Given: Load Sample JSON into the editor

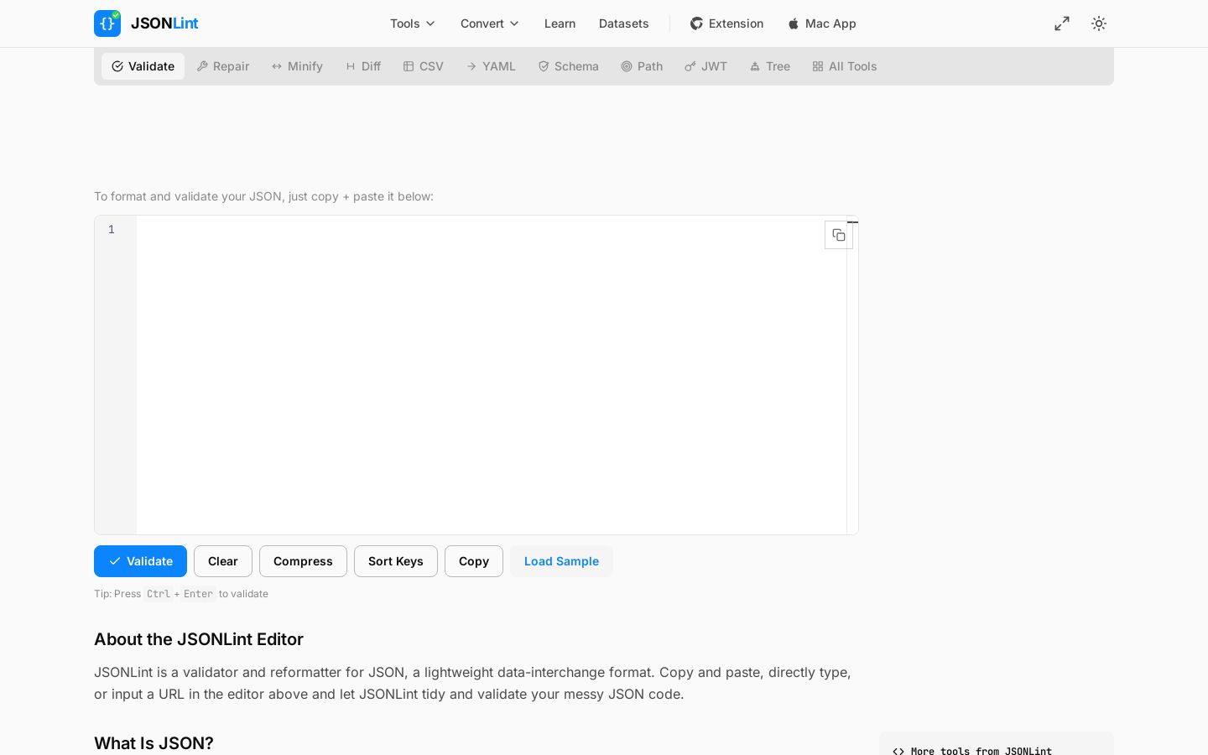Looking at the screenshot, I should click(x=561, y=561).
